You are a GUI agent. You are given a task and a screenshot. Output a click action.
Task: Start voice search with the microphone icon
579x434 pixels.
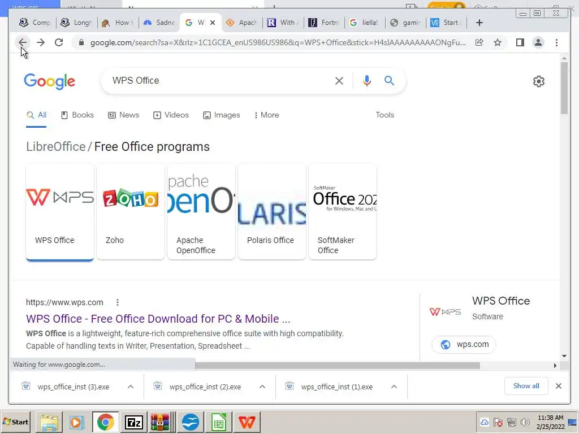point(366,80)
